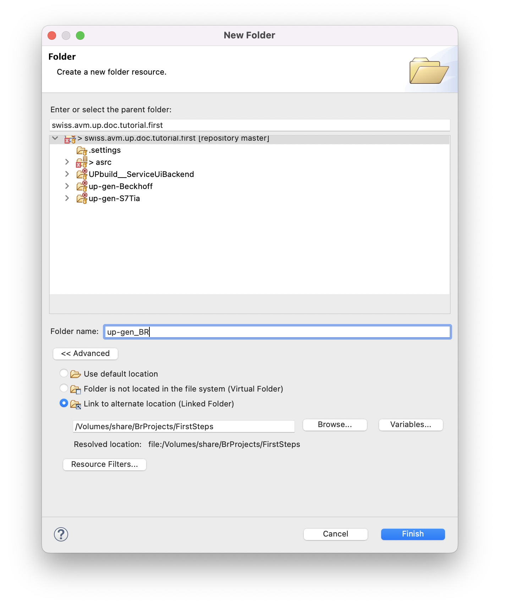The height and width of the screenshot is (604, 516).
Task: Click the linked location path field
Action: click(184, 426)
